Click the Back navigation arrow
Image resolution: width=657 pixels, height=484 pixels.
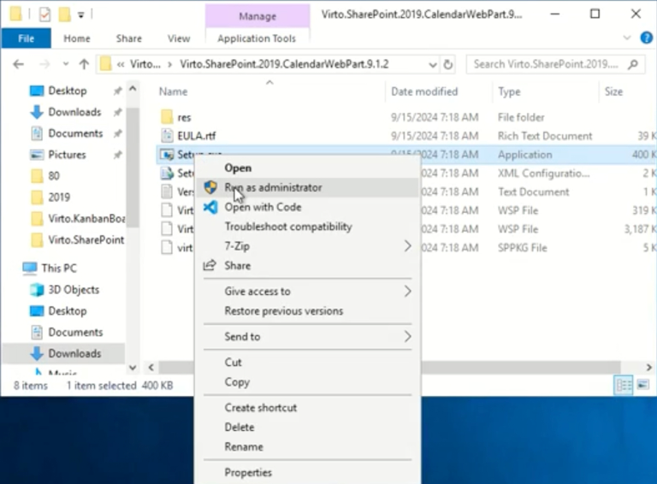coord(19,64)
